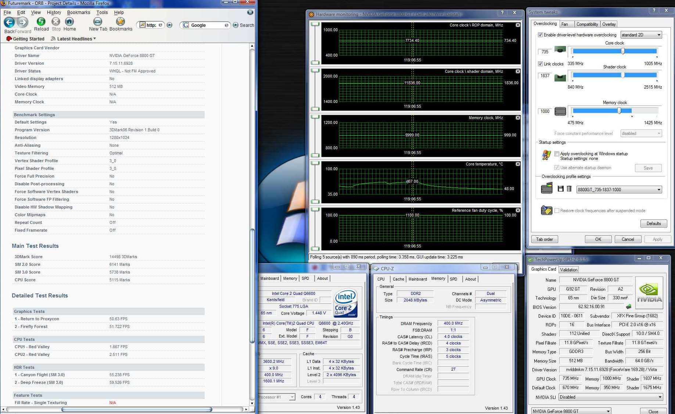Go back with Firefox's Back arrow
This screenshot has width=675, height=414.
[9, 22]
